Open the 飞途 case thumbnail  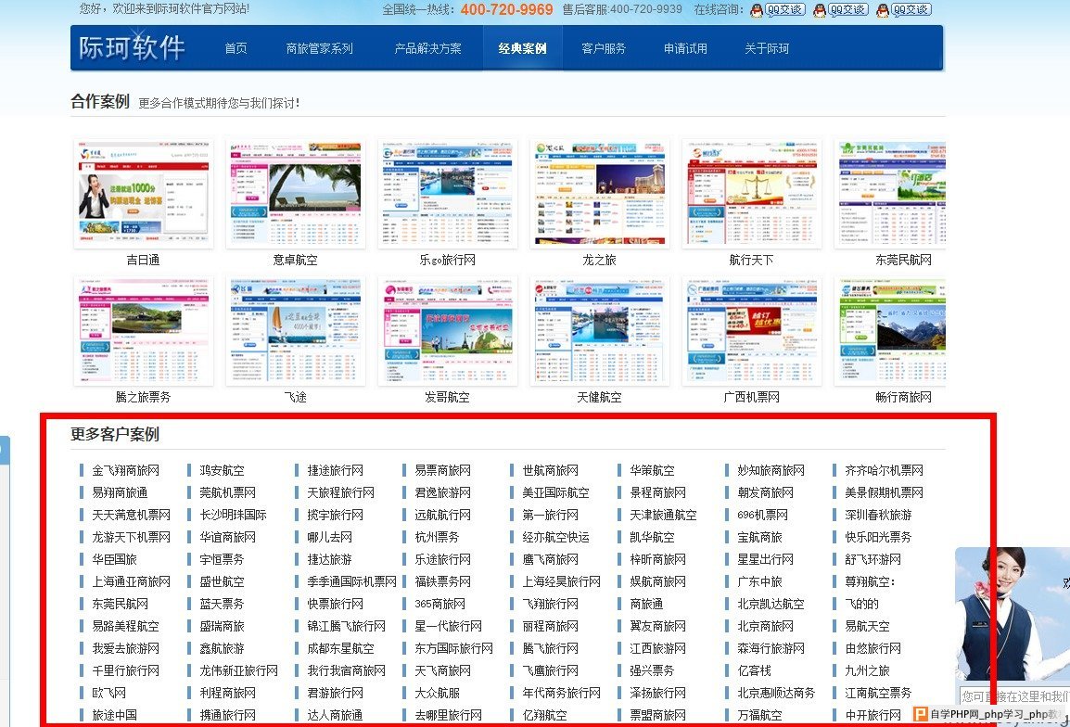coord(296,331)
